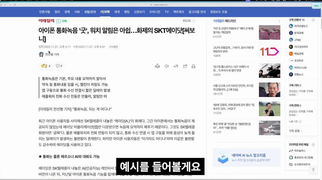This screenshot has height=180, width=322.
Task: Open 도키와미국주식 channel
Action: pos(302,164)
